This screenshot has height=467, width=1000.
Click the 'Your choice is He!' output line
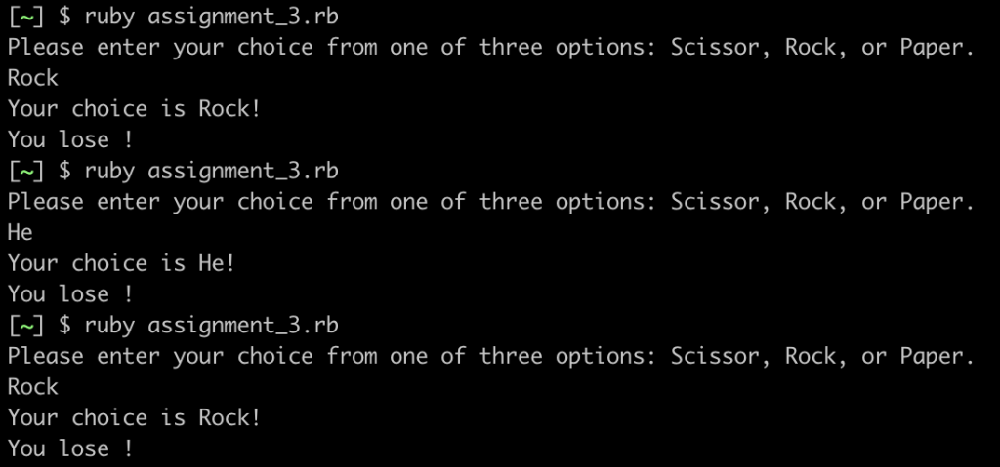click(x=122, y=263)
